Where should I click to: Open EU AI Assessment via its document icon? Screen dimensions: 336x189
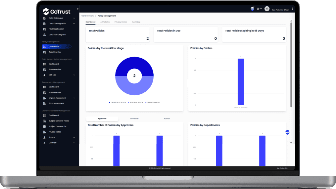(44, 104)
